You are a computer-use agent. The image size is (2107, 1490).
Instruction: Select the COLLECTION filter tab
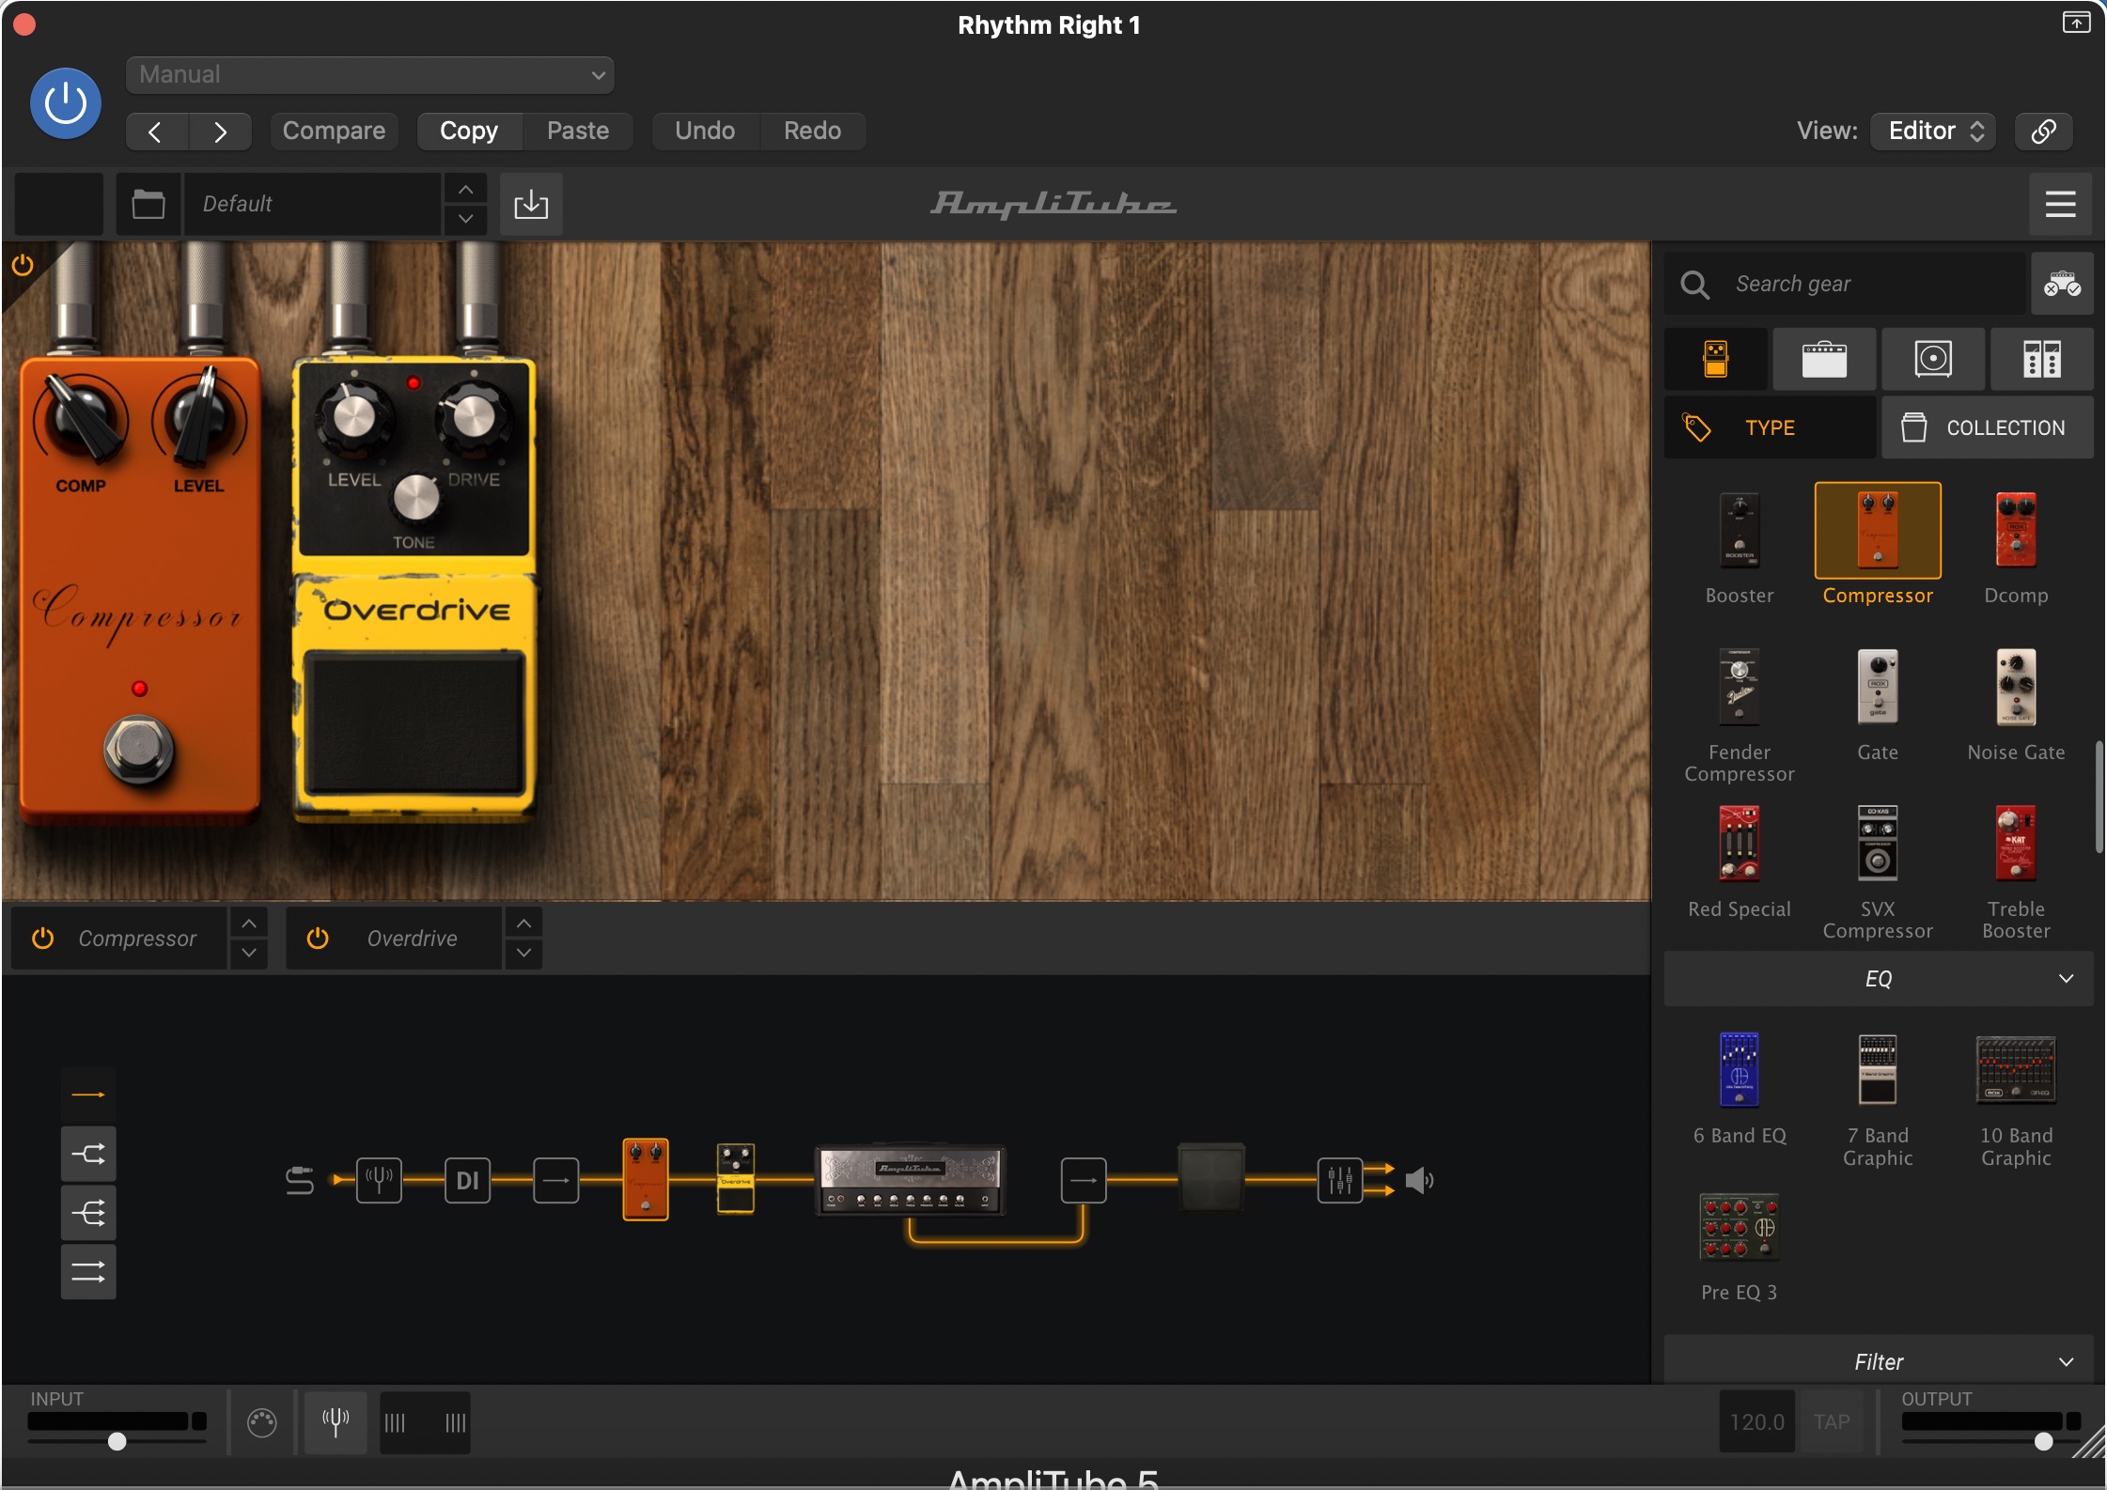[1988, 427]
